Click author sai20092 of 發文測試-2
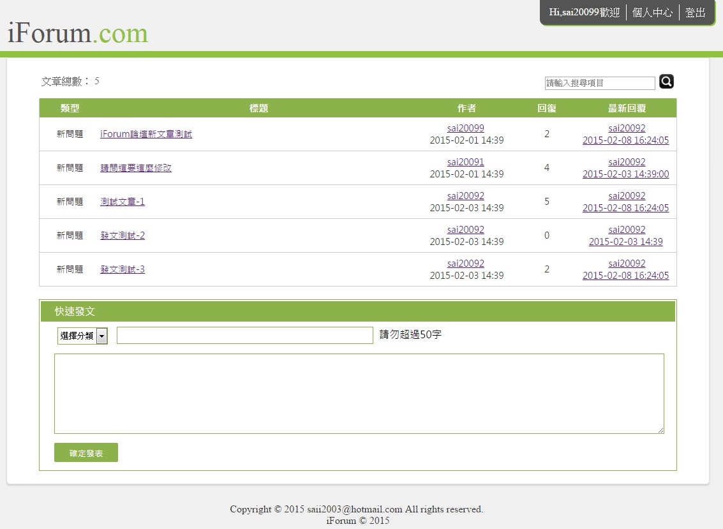The height and width of the screenshot is (529, 723). [466, 229]
